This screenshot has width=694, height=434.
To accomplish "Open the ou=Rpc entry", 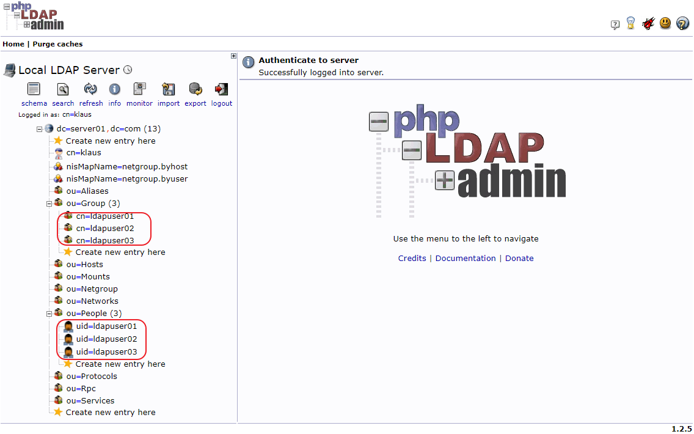I will click(81, 388).
